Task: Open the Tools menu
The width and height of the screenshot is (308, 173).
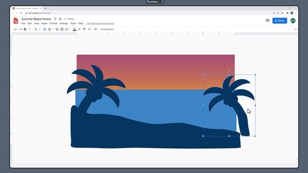Action: point(73,24)
